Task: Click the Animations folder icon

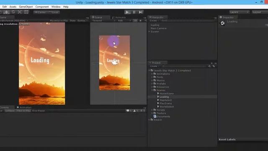Action: point(155,74)
